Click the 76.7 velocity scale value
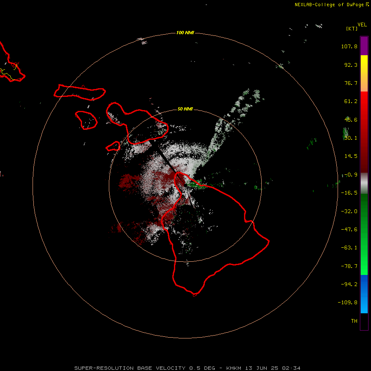The height and width of the screenshot is (371, 371). pos(351,83)
